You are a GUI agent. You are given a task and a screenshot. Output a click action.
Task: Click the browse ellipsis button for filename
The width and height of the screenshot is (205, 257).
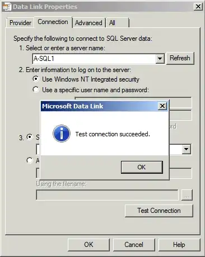point(187,195)
